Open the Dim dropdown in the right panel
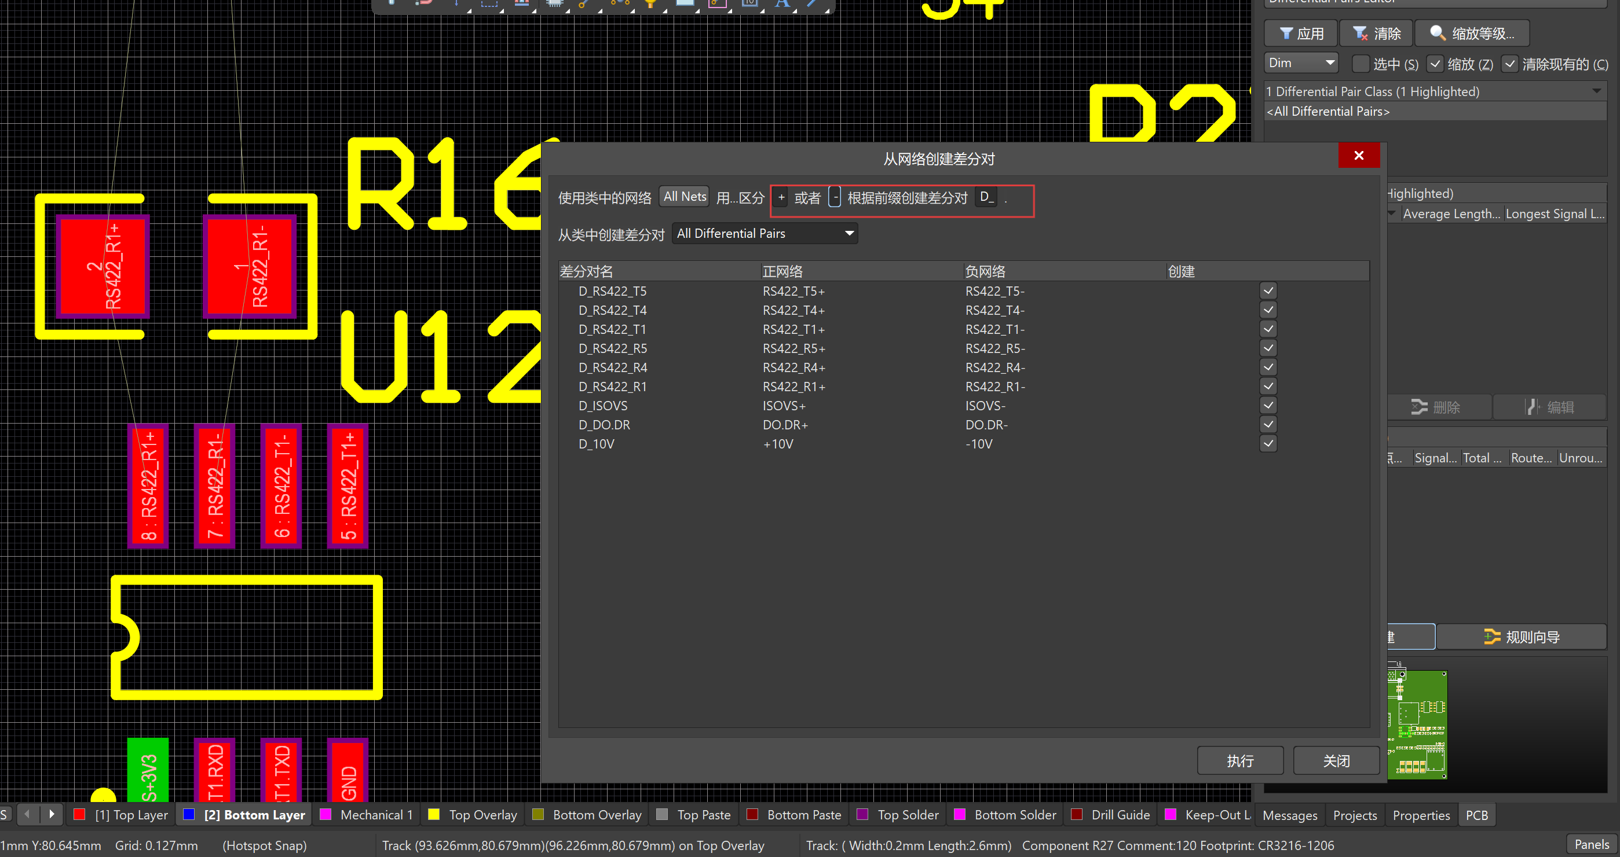The height and width of the screenshot is (857, 1620). pos(1300,62)
